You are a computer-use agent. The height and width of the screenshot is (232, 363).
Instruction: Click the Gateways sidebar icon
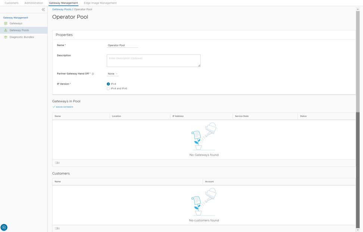click(6, 23)
